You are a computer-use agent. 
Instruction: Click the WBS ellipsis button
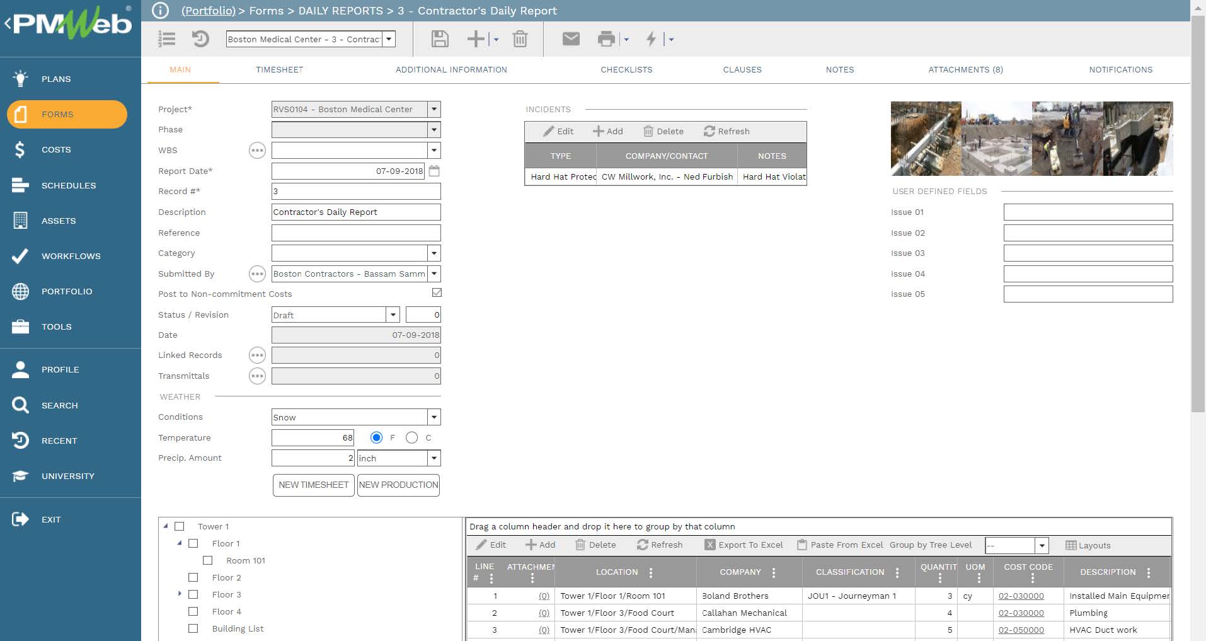pyautogui.click(x=257, y=150)
